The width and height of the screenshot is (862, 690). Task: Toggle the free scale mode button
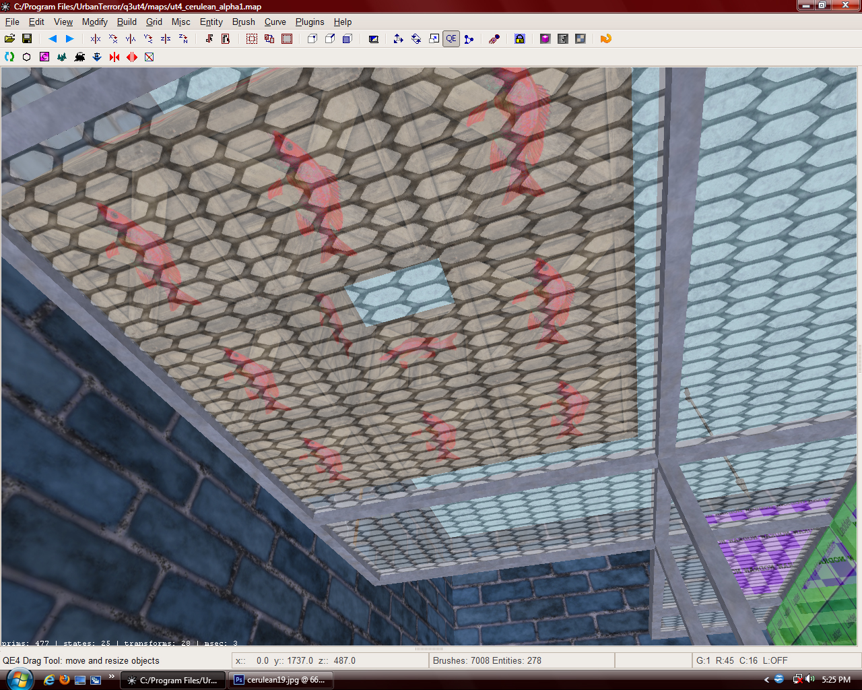[434, 39]
